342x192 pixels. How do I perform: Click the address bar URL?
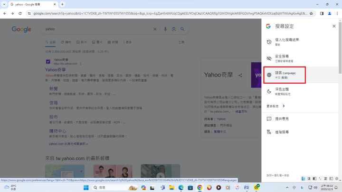tap(170, 13)
